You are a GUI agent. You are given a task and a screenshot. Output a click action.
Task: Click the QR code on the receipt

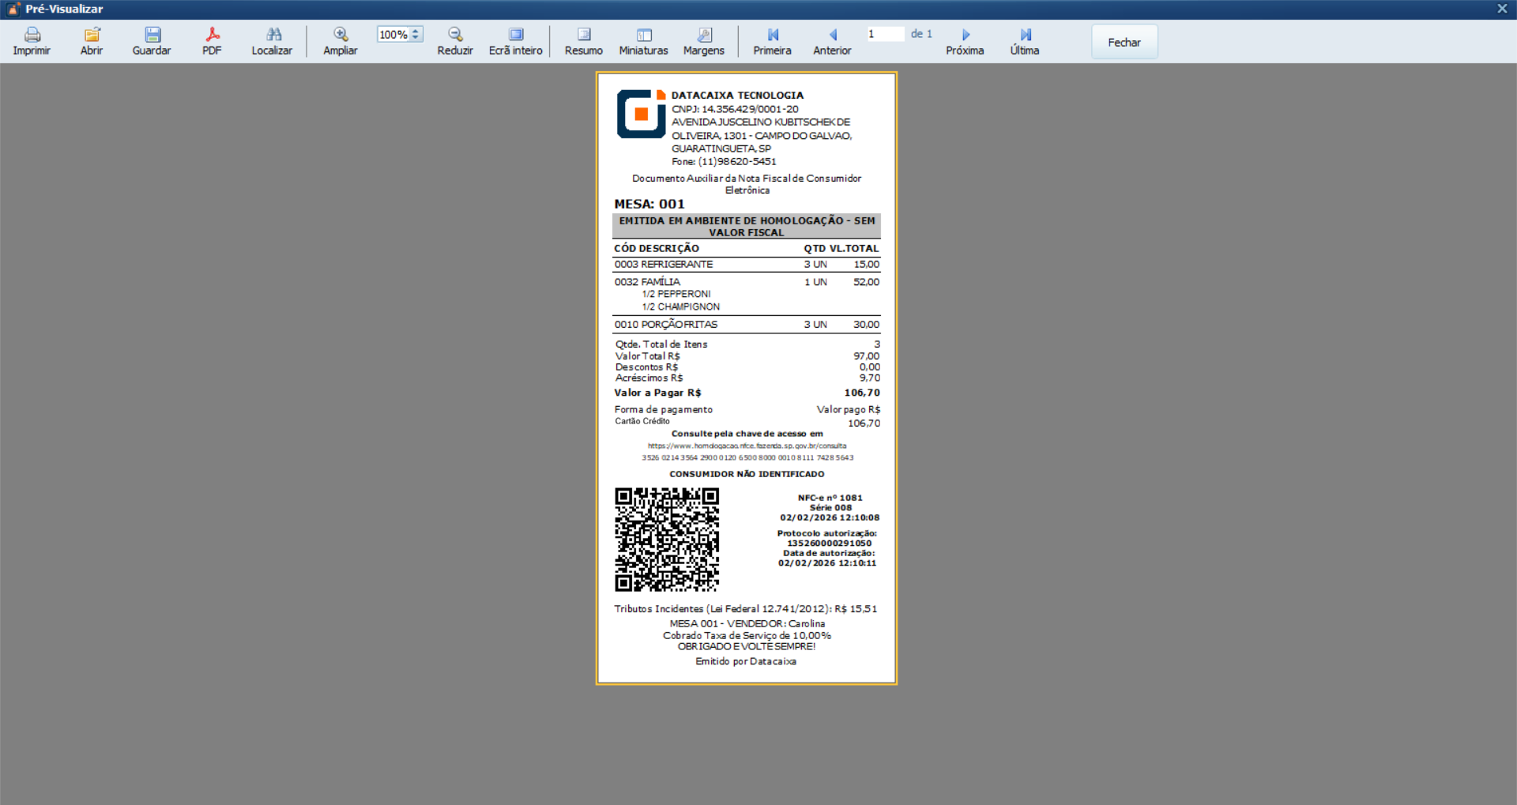click(667, 540)
